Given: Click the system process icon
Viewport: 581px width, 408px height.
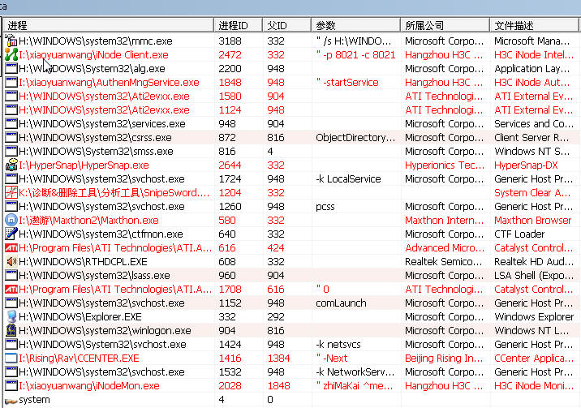Looking at the screenshot, I should pyautogui.click(x=11, y=400).
